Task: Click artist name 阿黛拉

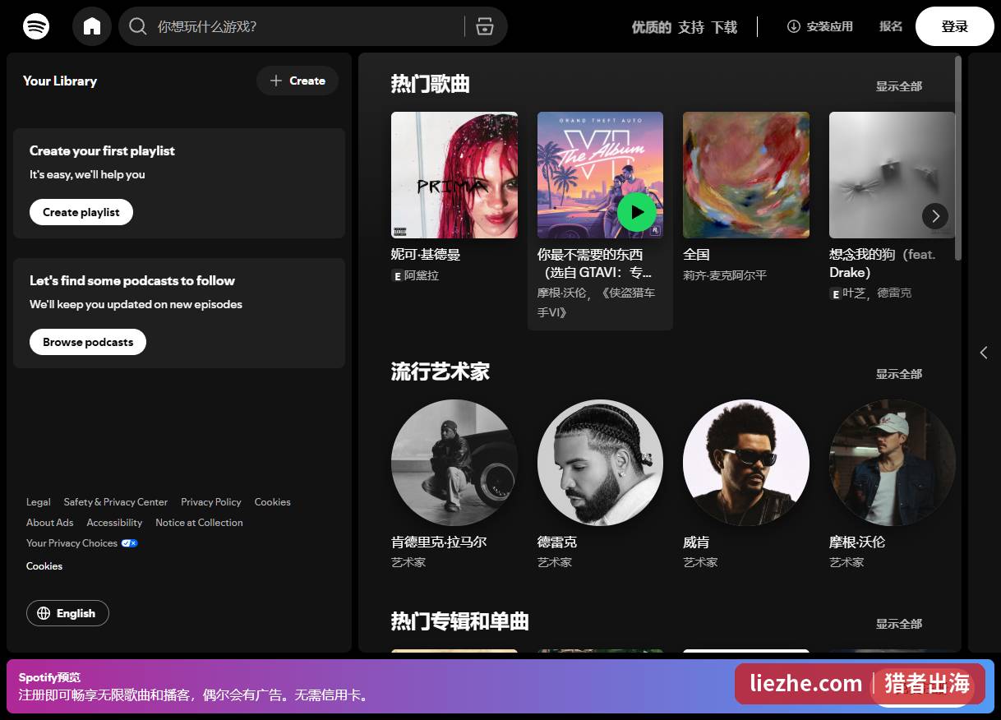Action: pyautogui.click(x=422, y=276)
